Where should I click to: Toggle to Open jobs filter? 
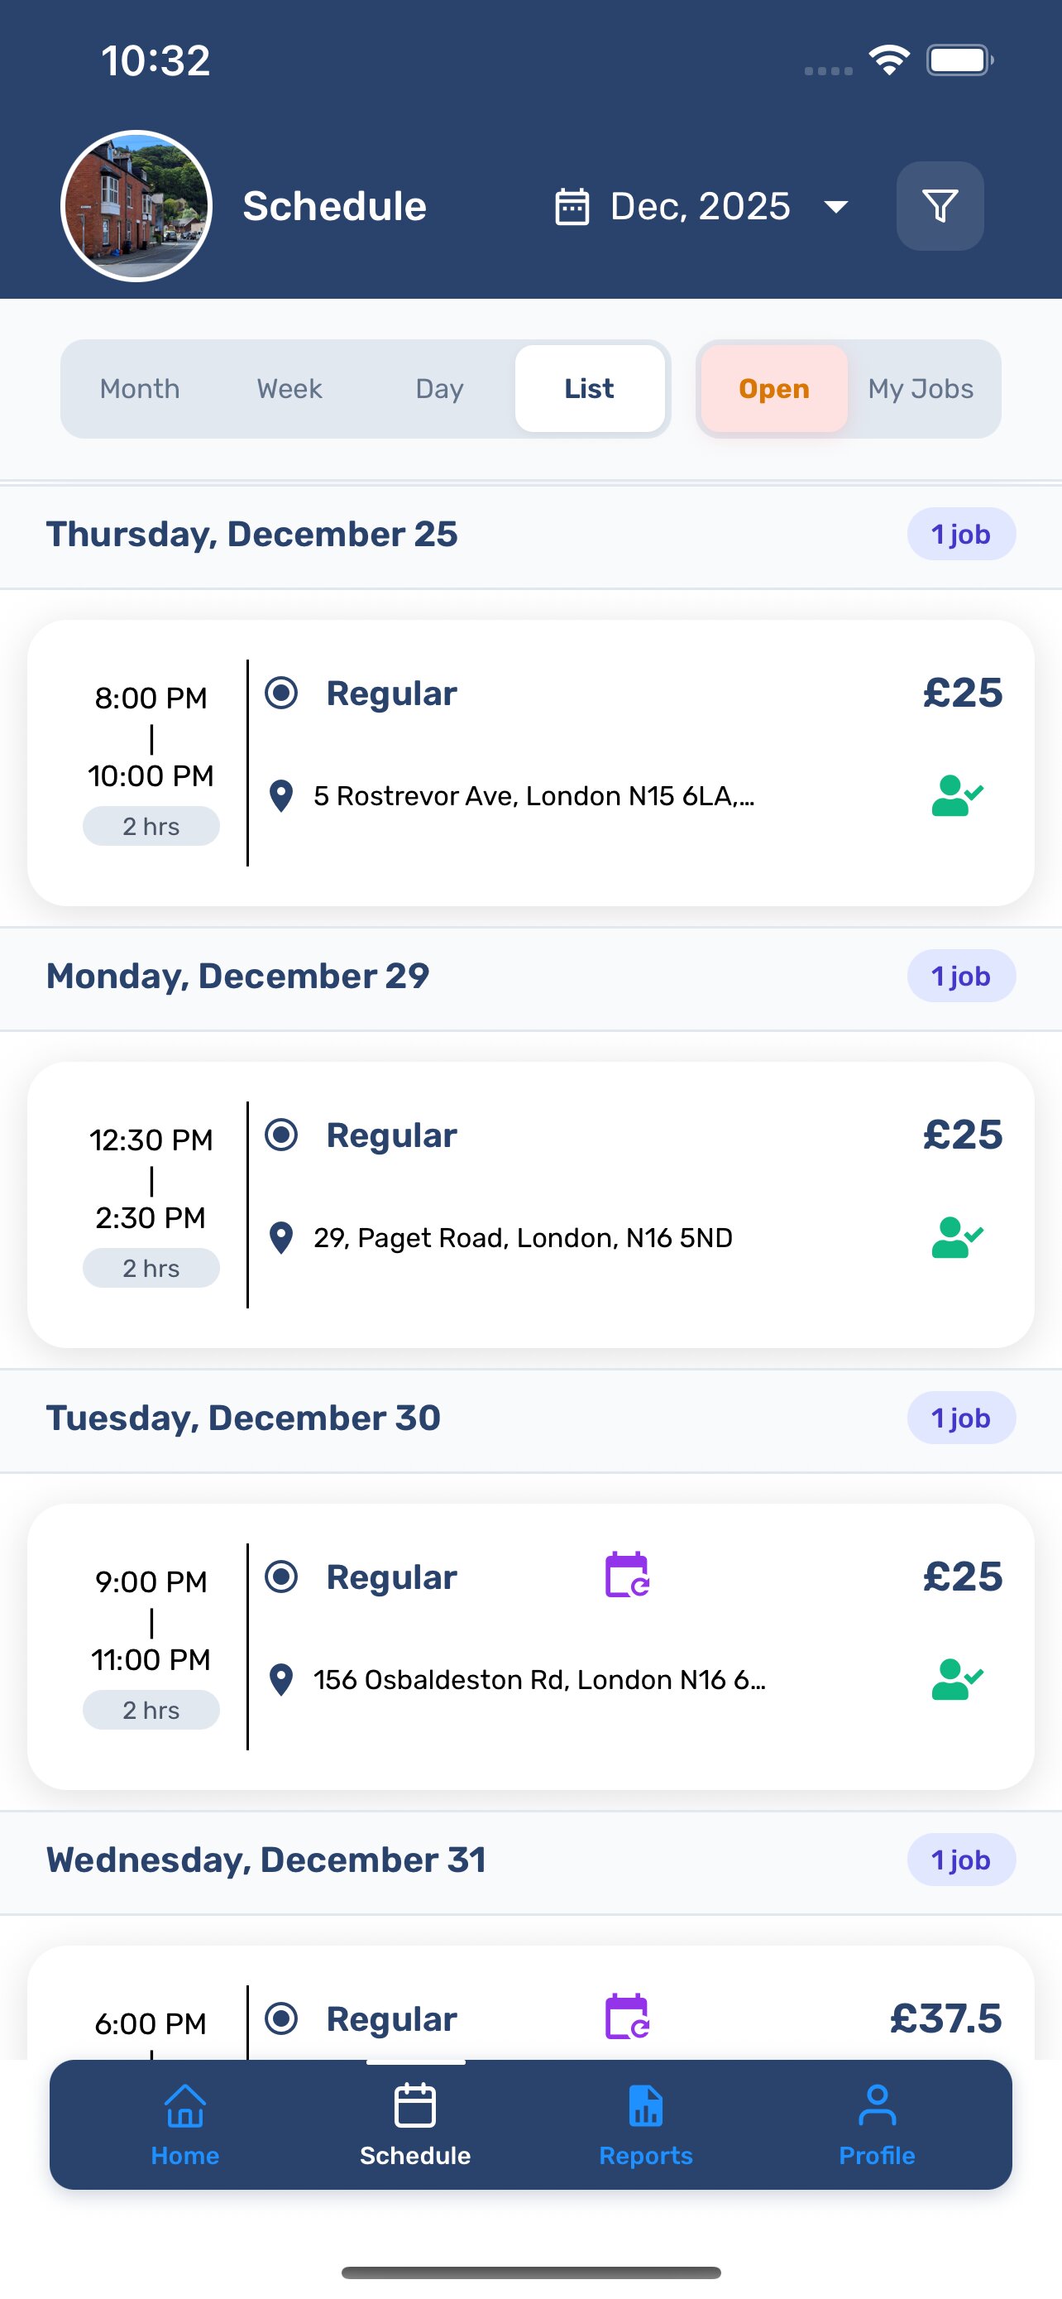(x=774, y=389)
